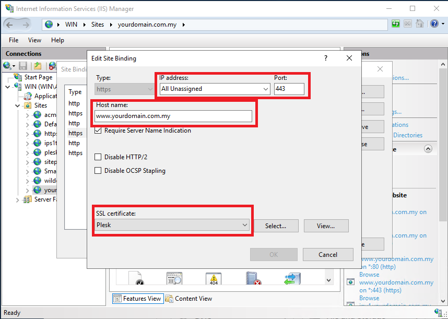Collapse the Sites tree node
Screen dimensions: 448x319
[x=18, y=105]
